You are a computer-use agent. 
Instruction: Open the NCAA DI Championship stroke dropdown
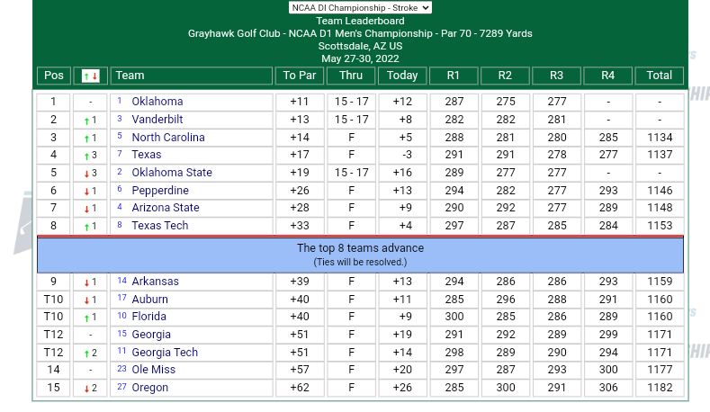click(360, 7)
